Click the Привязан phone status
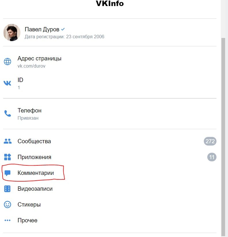Screen dimensions: 228x237 (28, 118)
